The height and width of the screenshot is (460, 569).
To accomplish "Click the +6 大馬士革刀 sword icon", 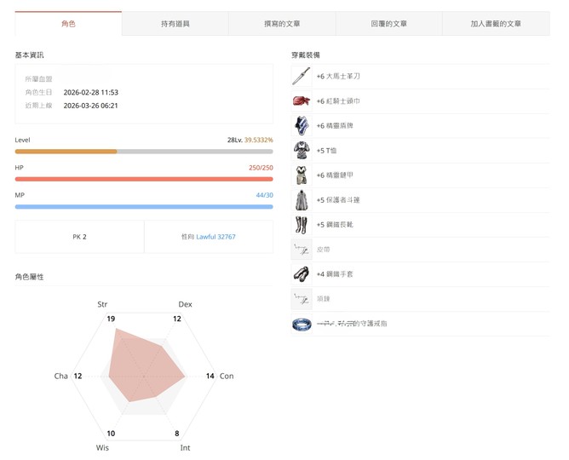I will [301, 77].
